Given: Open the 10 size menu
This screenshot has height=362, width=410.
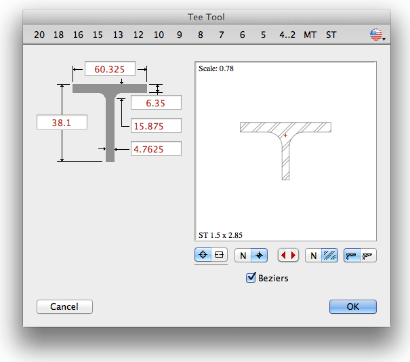Looking at the screenshot, I should (159, 35).
